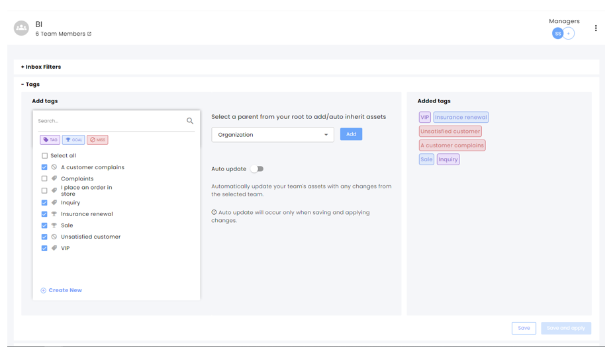
Task: Click the Save and apply button
Action: (x=566, y=328)
